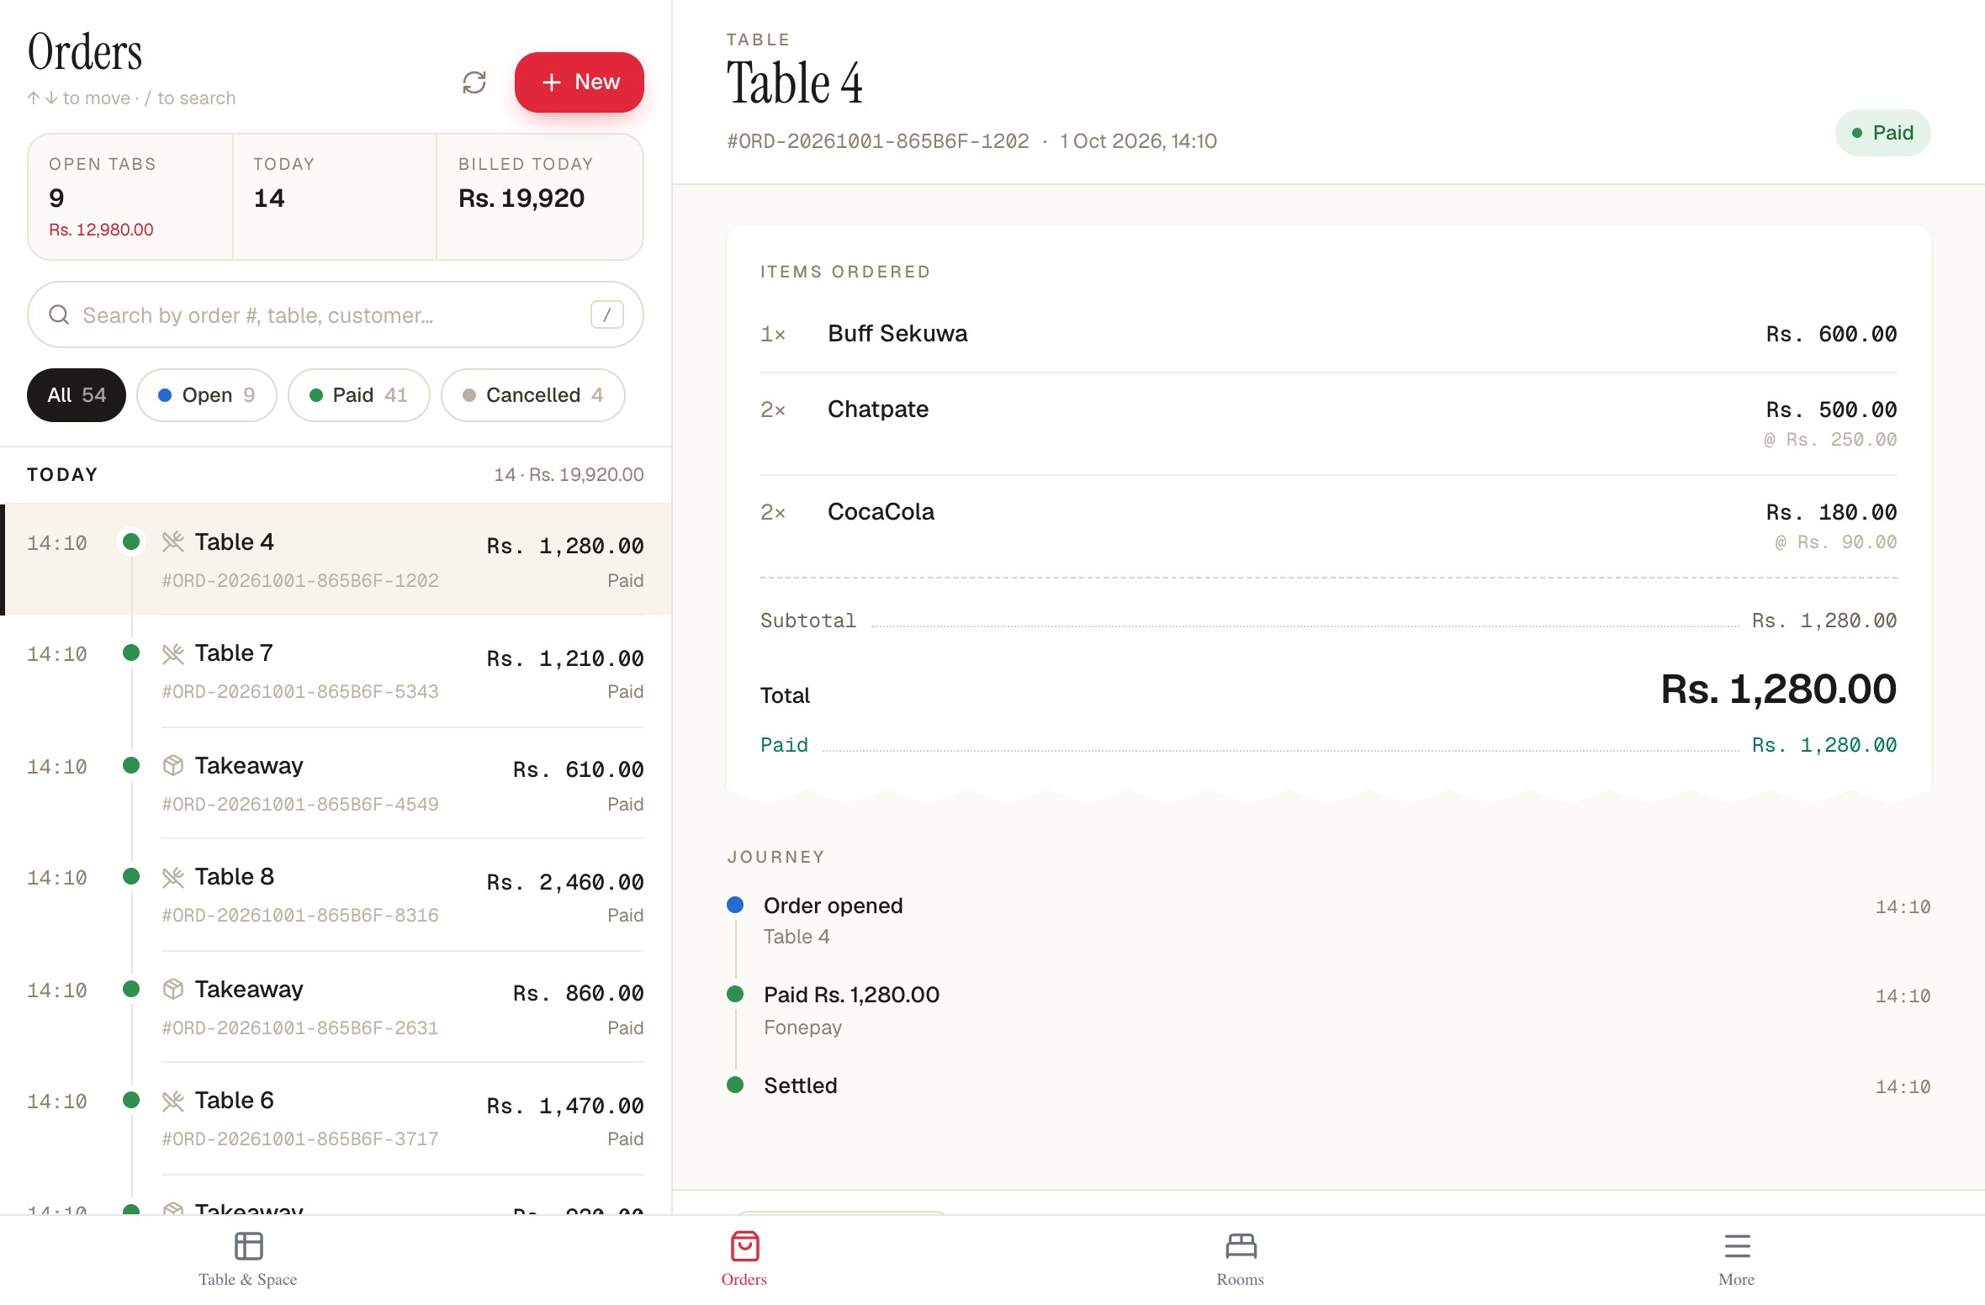
Task: Select Takeaway order Rs. 860.00
Action: tap(336, 1007)
